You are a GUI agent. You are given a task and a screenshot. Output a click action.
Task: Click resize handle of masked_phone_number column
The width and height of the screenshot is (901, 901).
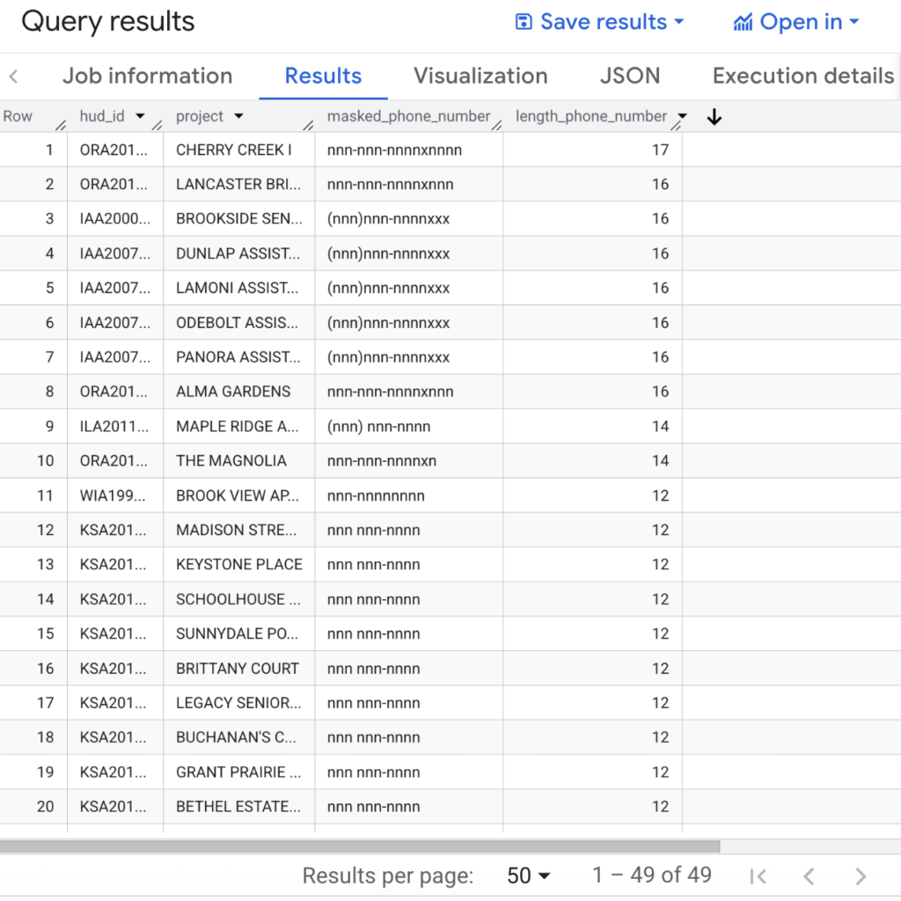click(x=497, y=126)
